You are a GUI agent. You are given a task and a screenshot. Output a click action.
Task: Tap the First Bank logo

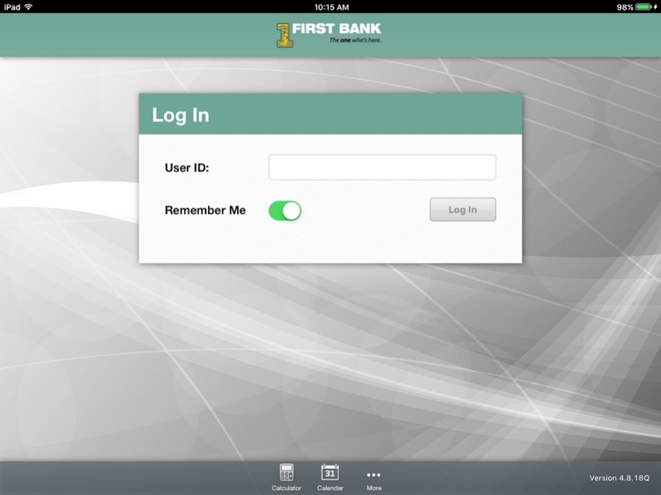point(329,34)
